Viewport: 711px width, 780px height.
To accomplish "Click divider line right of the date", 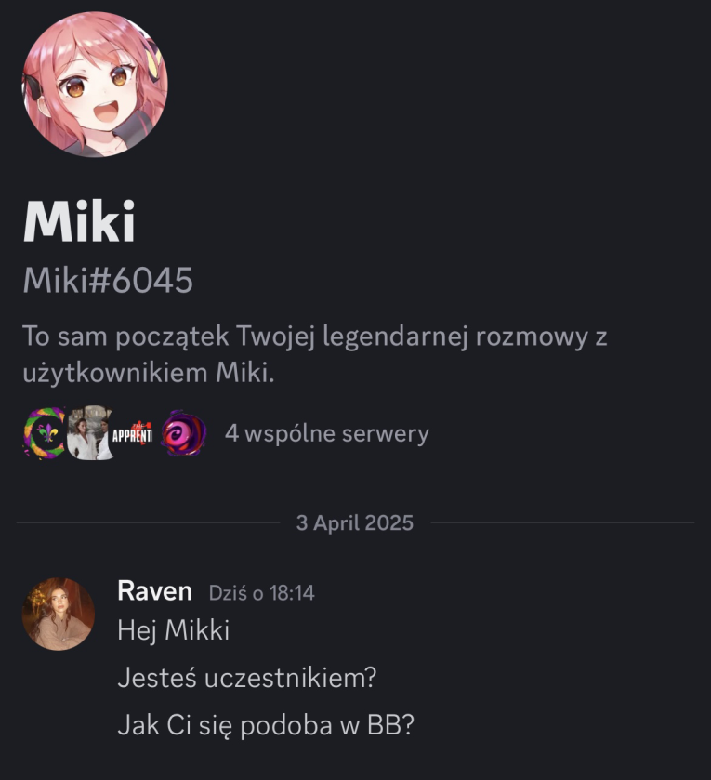I will pyautogui.click(x=563, y=522).
